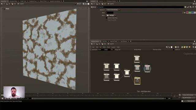Click the node name field showing multiply3

click(x=140, y=7)
